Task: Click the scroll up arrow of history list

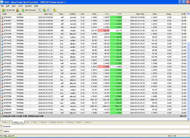Action: click(188, 14)
